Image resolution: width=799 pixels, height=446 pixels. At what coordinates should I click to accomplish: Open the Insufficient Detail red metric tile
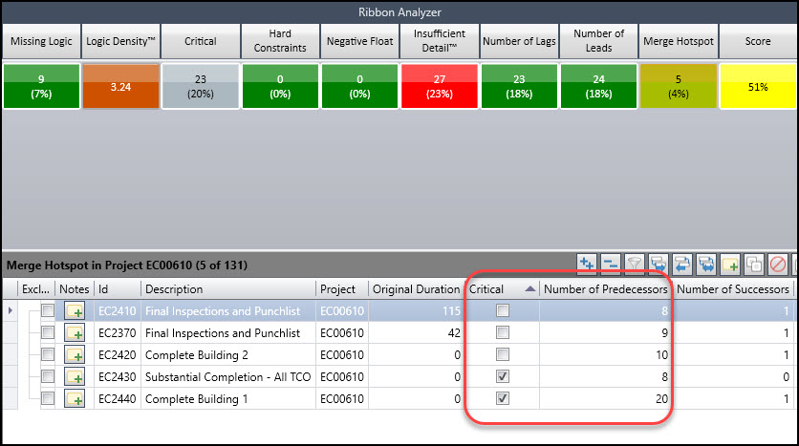[x=440, y=86]
